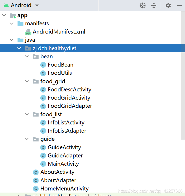Screen dimensions: 185x196
Task: Click the app module folder icon
Action: point(13,16)
